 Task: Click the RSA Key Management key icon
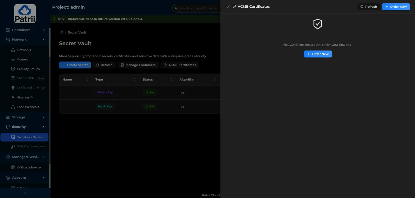pos(13,146)
